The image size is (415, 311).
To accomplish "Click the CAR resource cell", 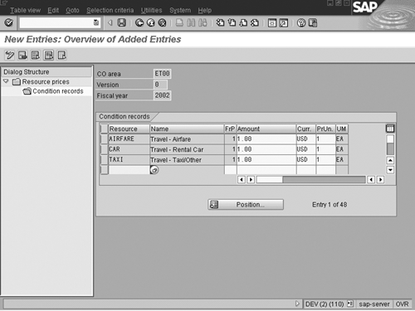I will [129, 149].
